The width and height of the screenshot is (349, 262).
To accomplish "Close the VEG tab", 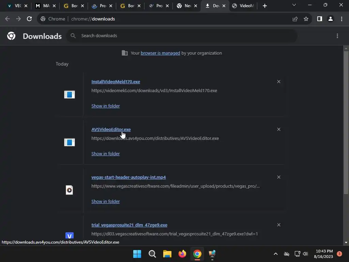I will (26, 6).
